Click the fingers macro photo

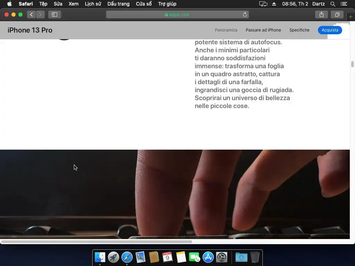point(175,194)
